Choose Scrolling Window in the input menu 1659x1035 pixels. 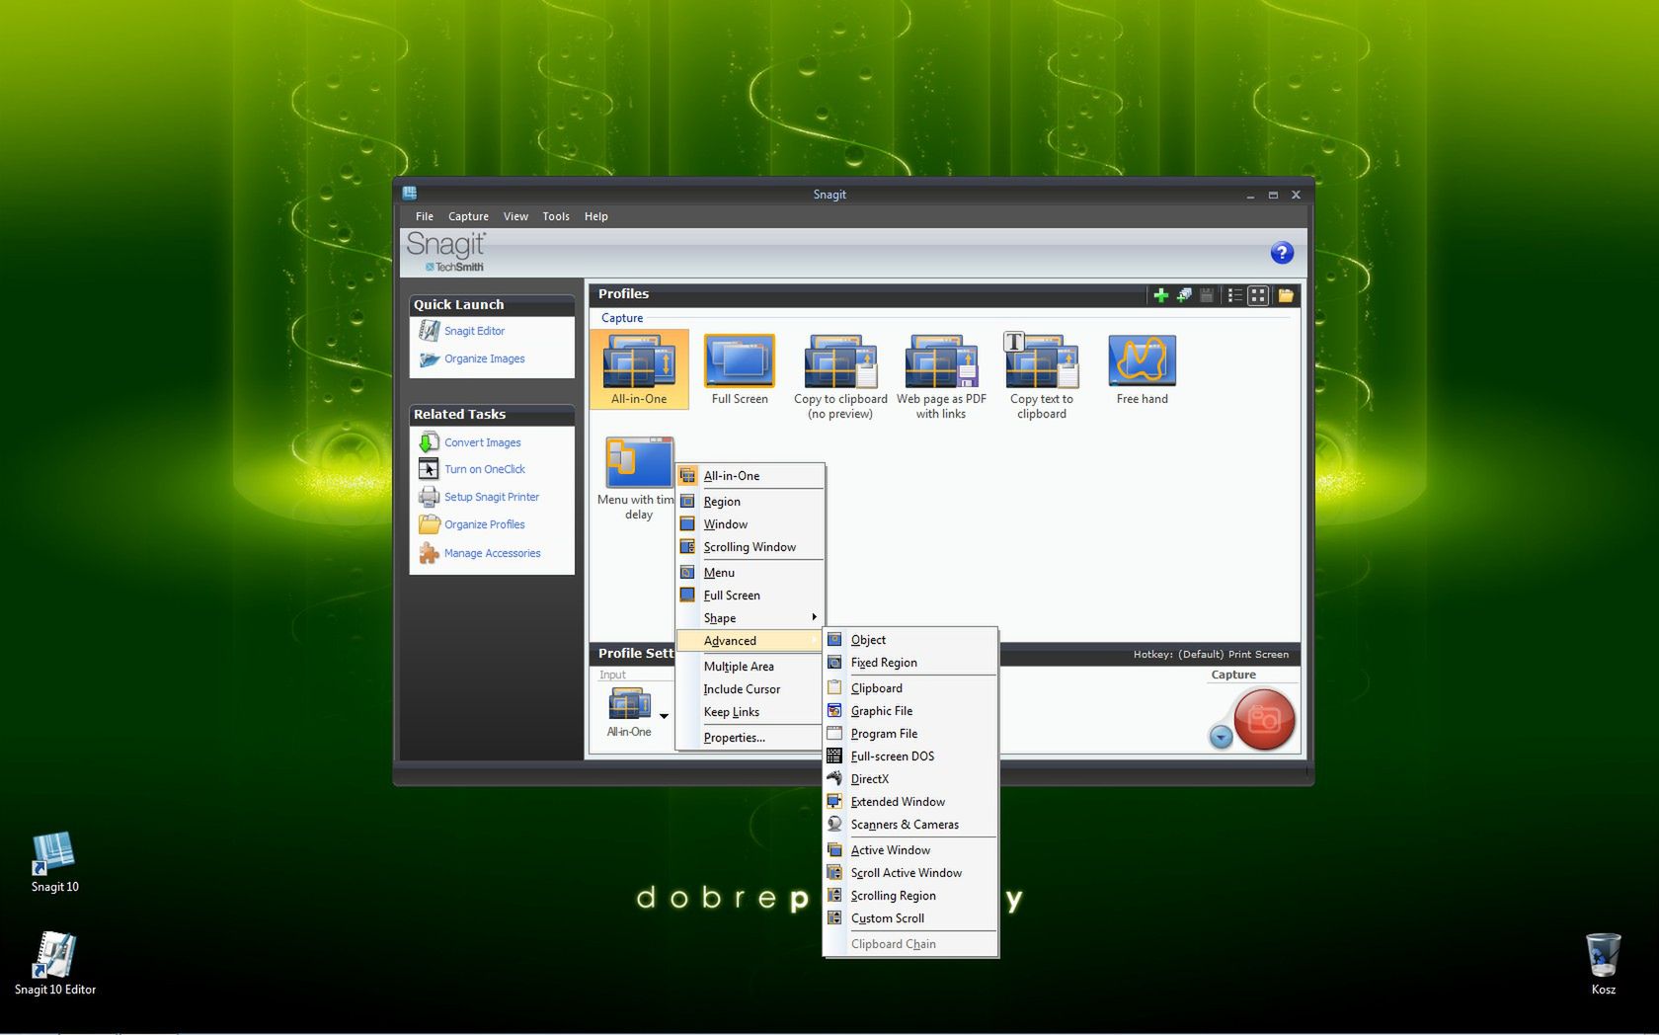tap(750, 547)
